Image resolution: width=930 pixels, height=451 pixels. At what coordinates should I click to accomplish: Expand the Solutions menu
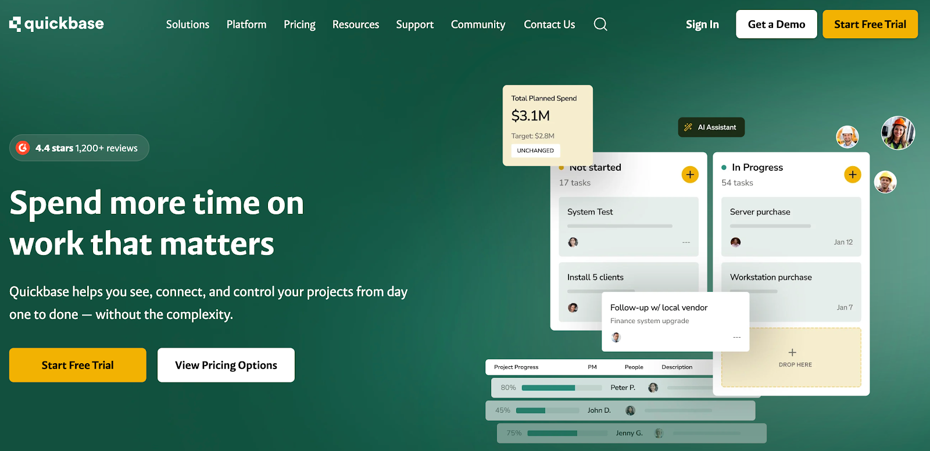tap(187, 24)
